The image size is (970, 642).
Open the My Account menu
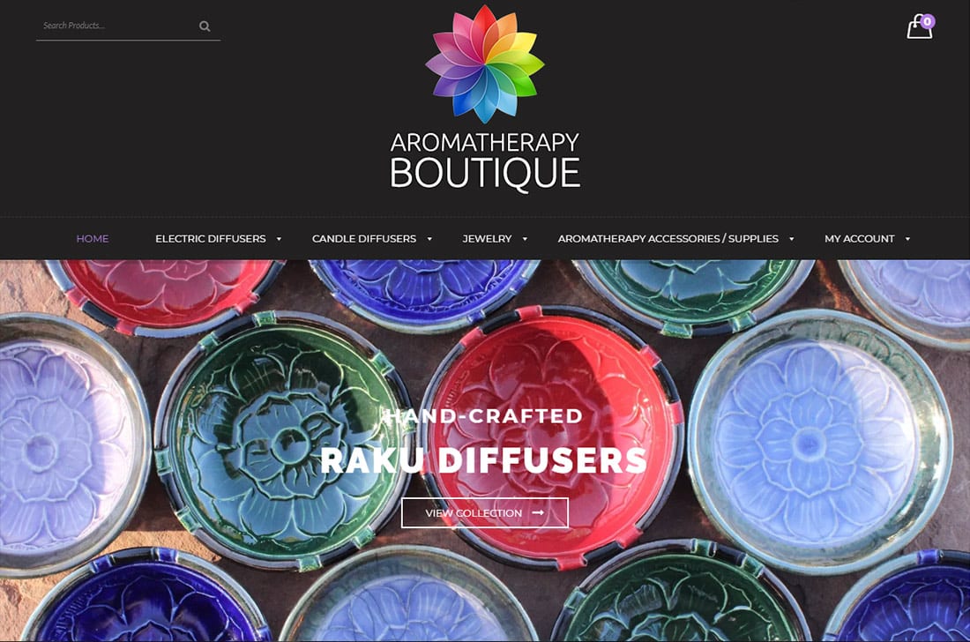[859, 239]
